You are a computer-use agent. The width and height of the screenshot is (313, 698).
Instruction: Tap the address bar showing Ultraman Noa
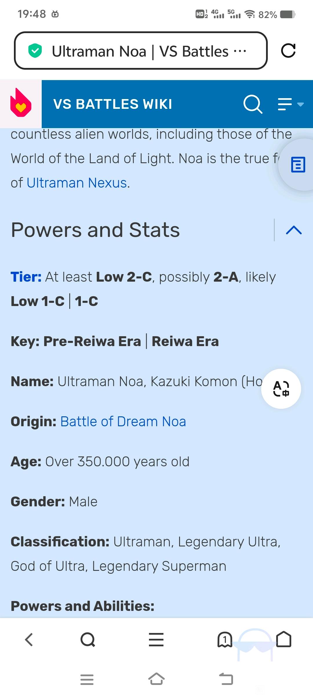[141, 51]
